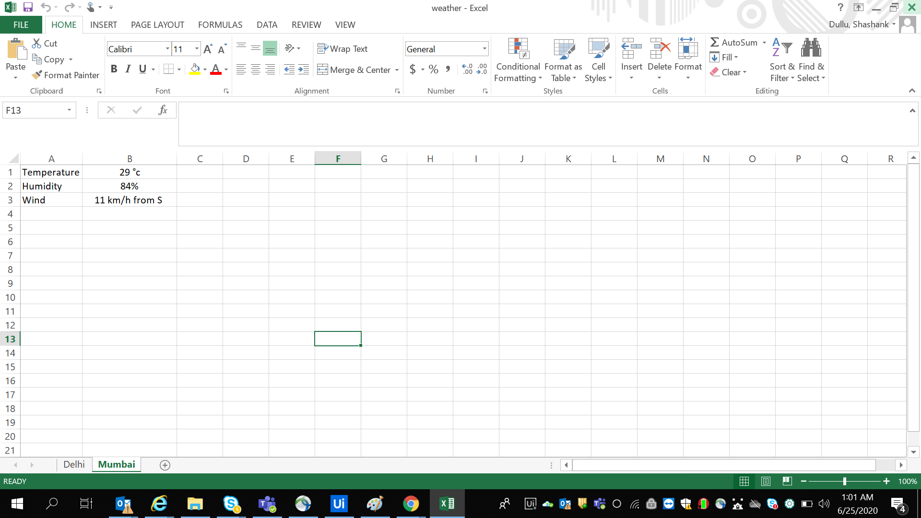Toggle Wrap Text on

[342, 49]
